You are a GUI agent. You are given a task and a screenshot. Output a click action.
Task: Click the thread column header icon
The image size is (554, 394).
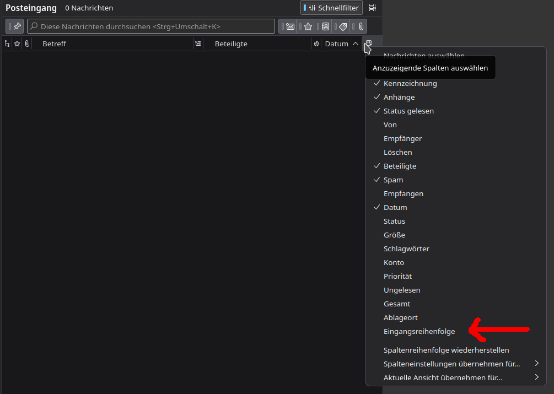(x=7, y=44)
